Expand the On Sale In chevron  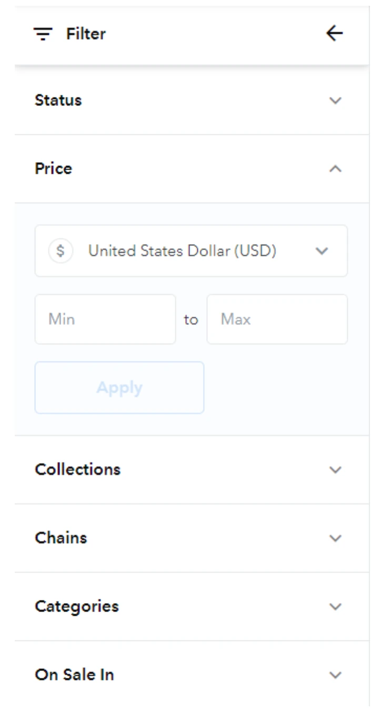[x=335, y=675]
